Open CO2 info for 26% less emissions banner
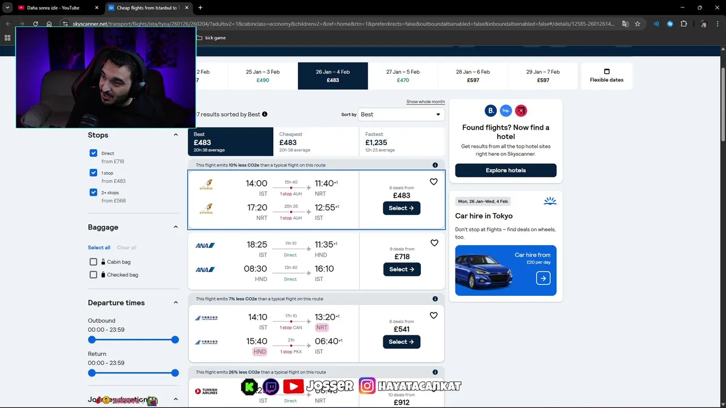The height and width of the screenshot is (408, 726). coord(435,372)
